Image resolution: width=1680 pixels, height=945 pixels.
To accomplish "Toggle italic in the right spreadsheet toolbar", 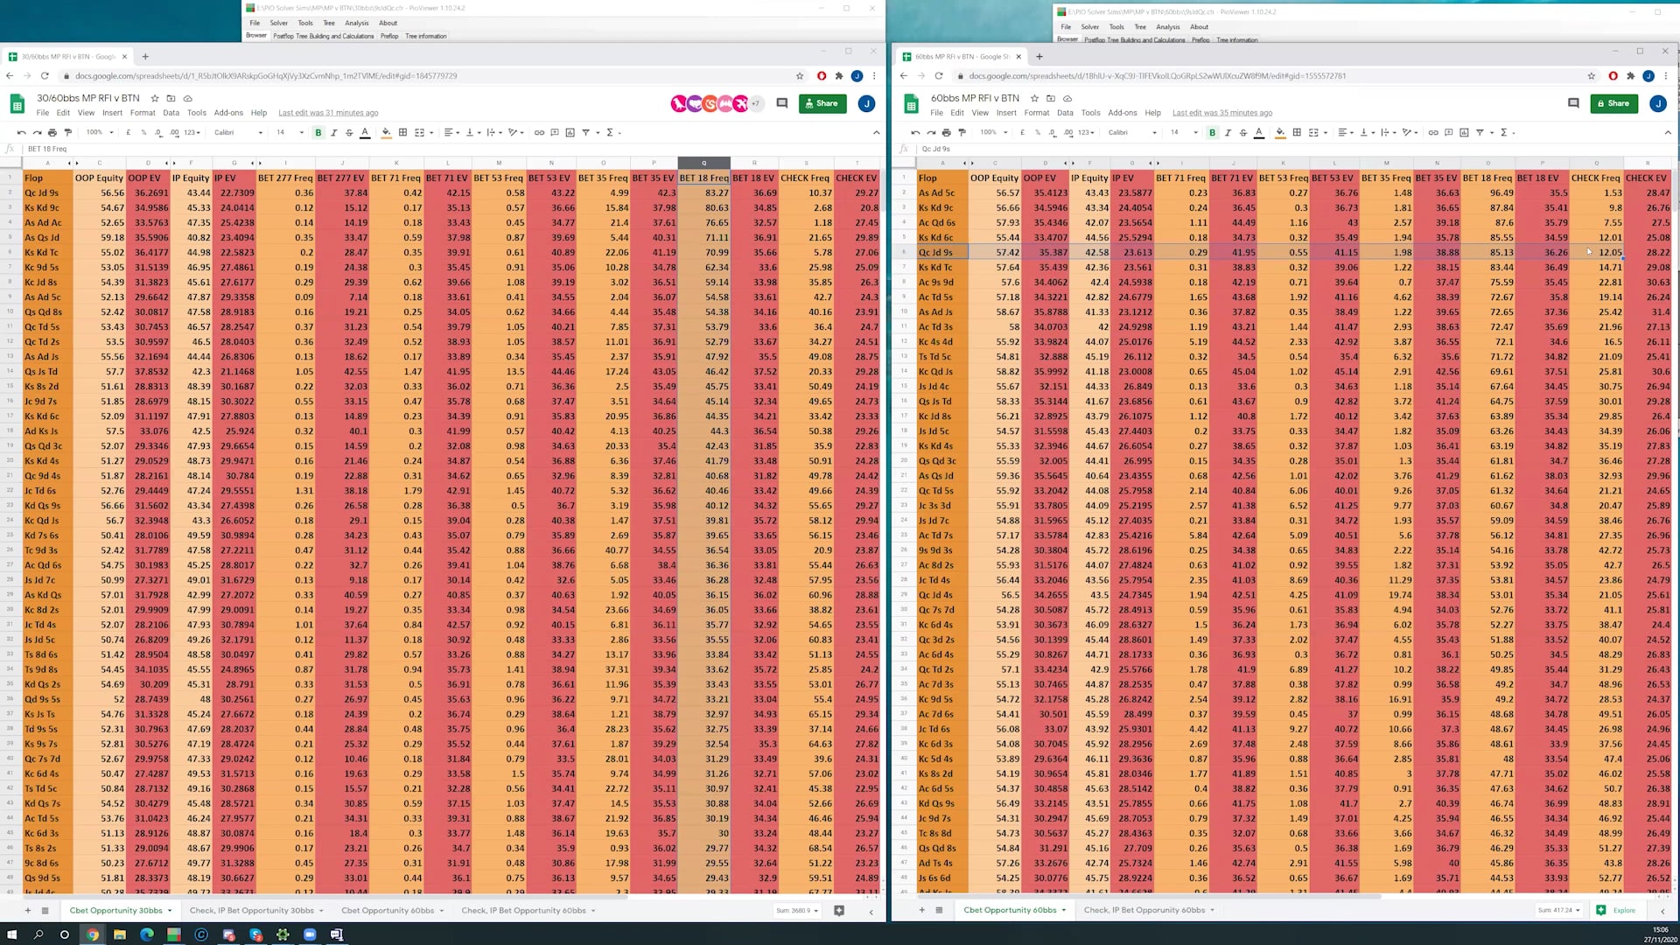I will (x=1228, y=133).
